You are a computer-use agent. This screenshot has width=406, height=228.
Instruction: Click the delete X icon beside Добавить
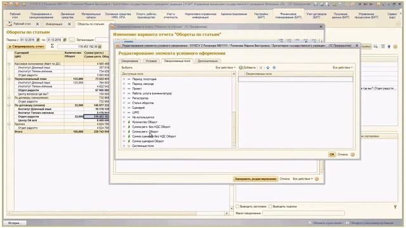[x=261, y=68]
